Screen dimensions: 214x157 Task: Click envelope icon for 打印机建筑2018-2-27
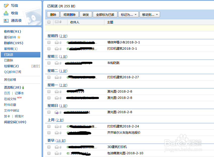coord(57,77)
